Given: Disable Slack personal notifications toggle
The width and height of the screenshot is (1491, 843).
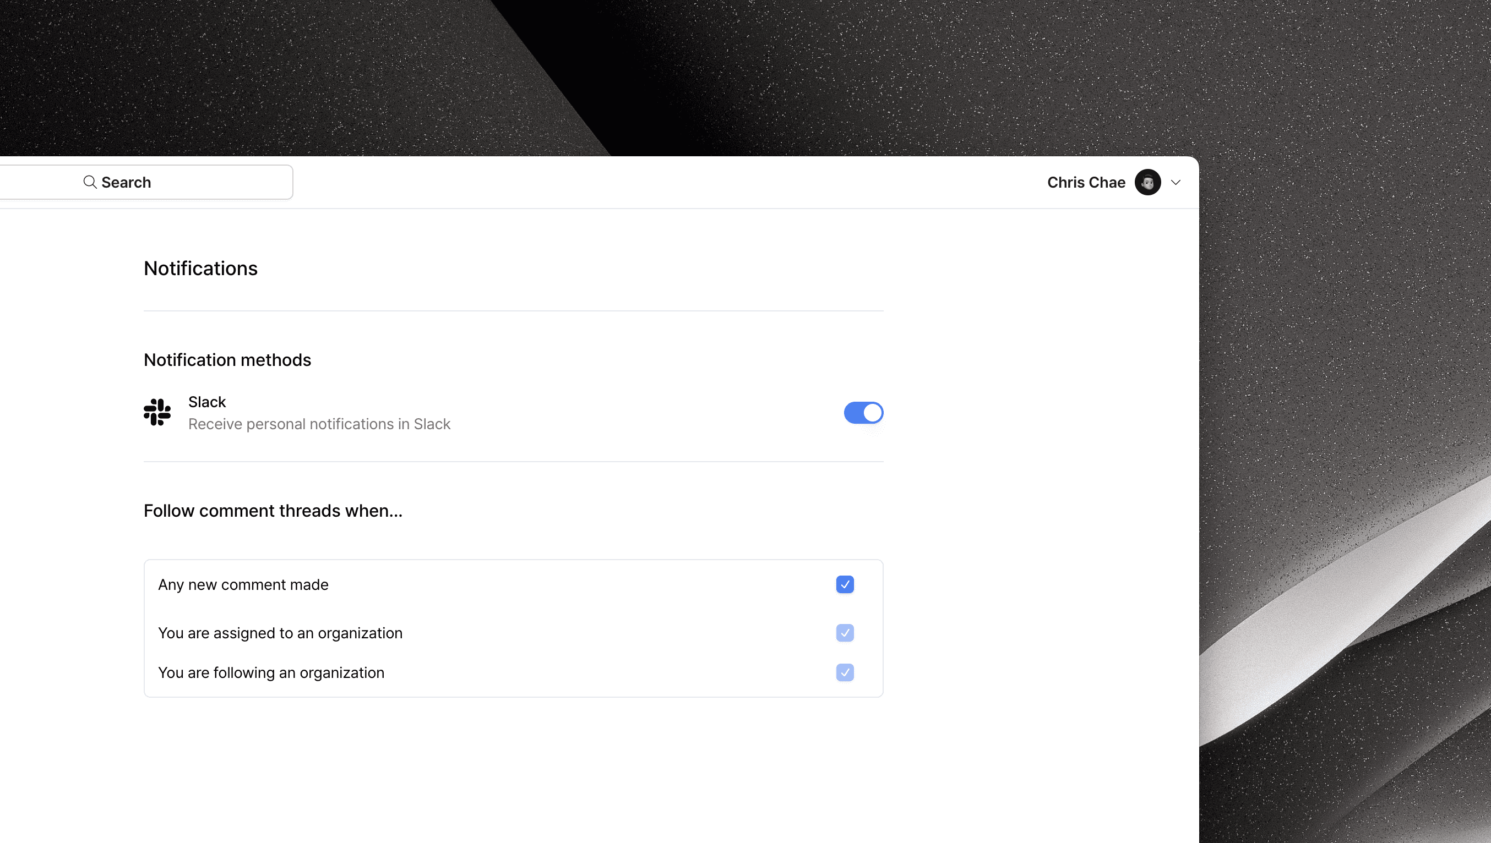Looking at the screenshot, I should (863, 413).
